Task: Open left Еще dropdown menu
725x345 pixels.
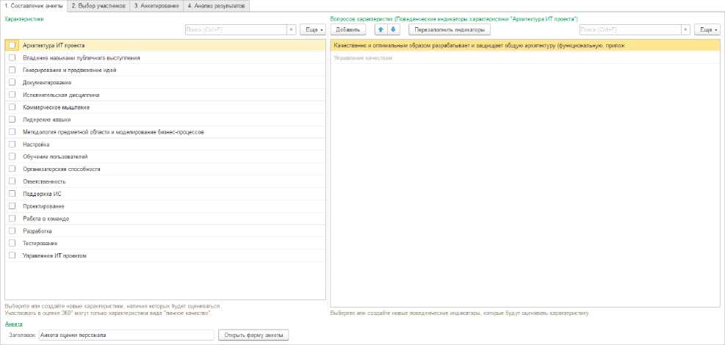Action: 312,29
